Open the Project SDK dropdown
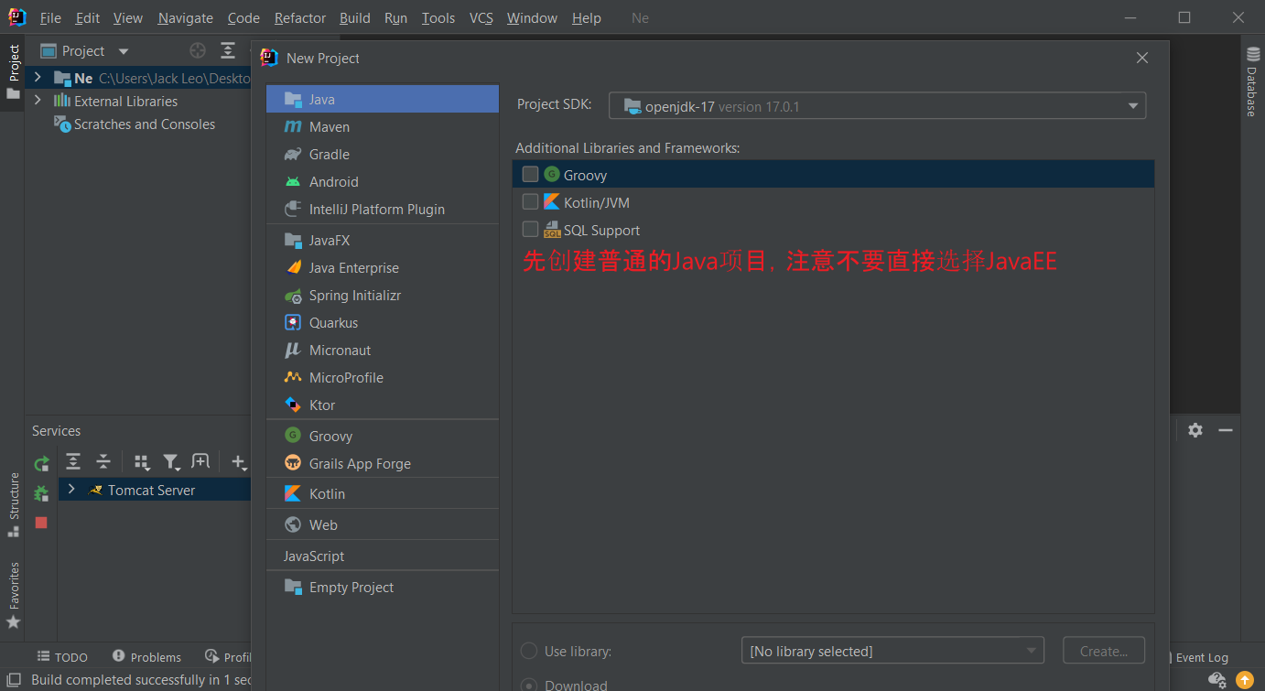Viewport: 1265px width, 691px height. click(x=877, y=106)
